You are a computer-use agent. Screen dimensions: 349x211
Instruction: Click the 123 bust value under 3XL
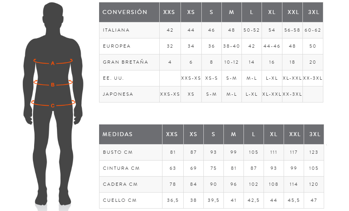coord(313,152)
